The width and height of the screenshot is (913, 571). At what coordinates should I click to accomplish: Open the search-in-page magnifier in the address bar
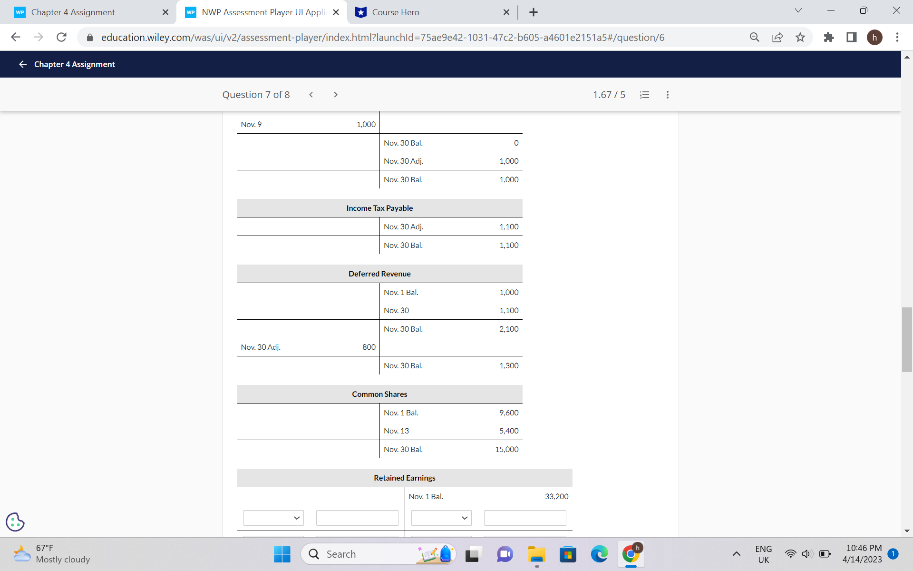[x=754, y=37]
